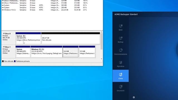
Task: Open Ripristina section in AOMEI sidebar
Action: 120,64
